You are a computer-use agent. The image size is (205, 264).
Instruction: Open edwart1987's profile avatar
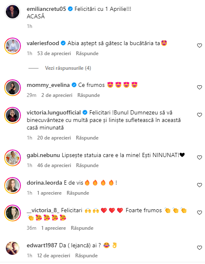13,248
